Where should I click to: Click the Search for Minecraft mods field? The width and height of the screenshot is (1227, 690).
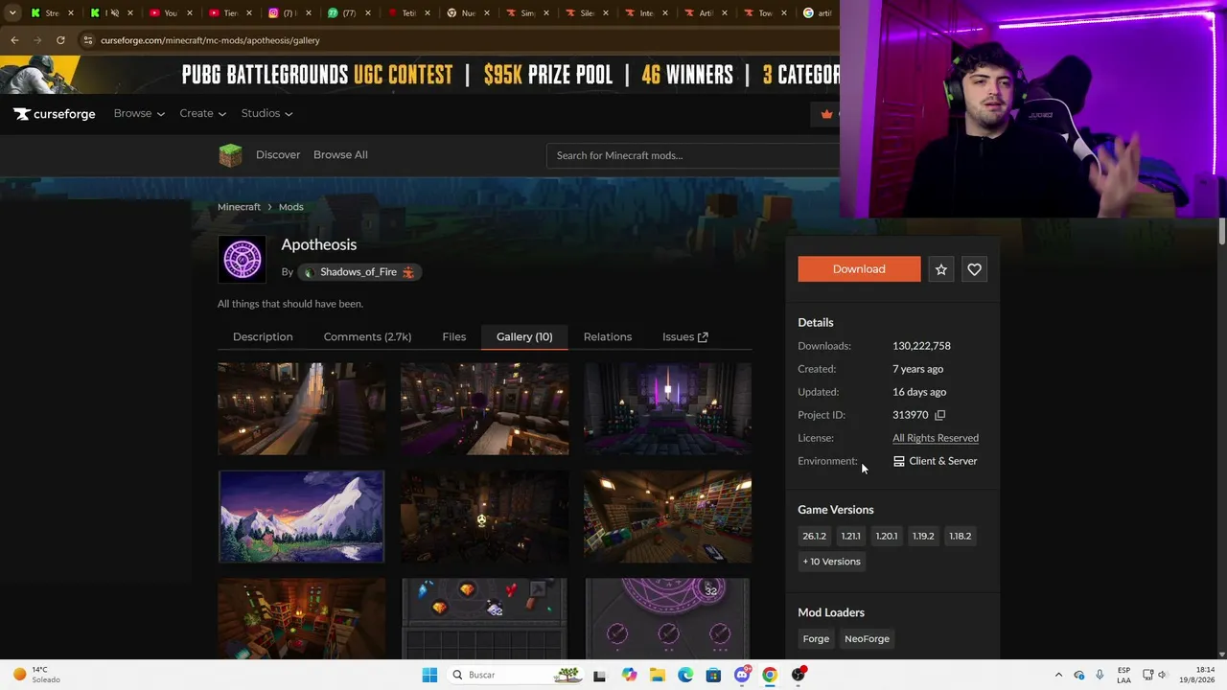point(693,155)
